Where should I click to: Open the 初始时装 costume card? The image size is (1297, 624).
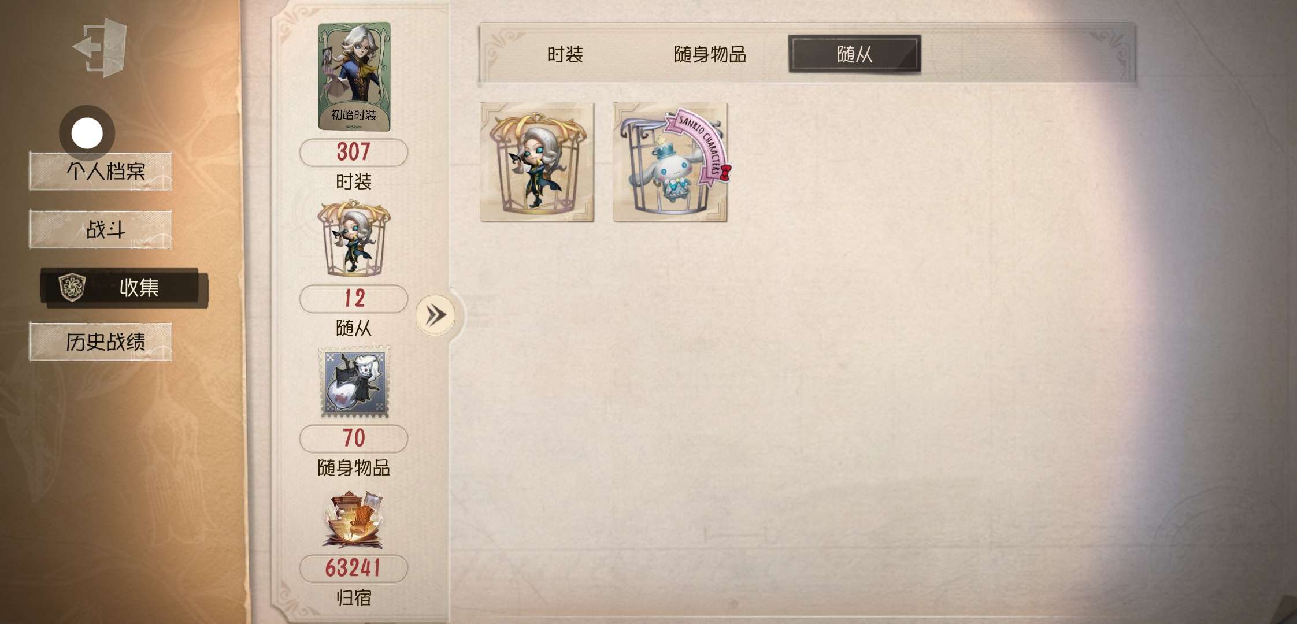(354, 77)
